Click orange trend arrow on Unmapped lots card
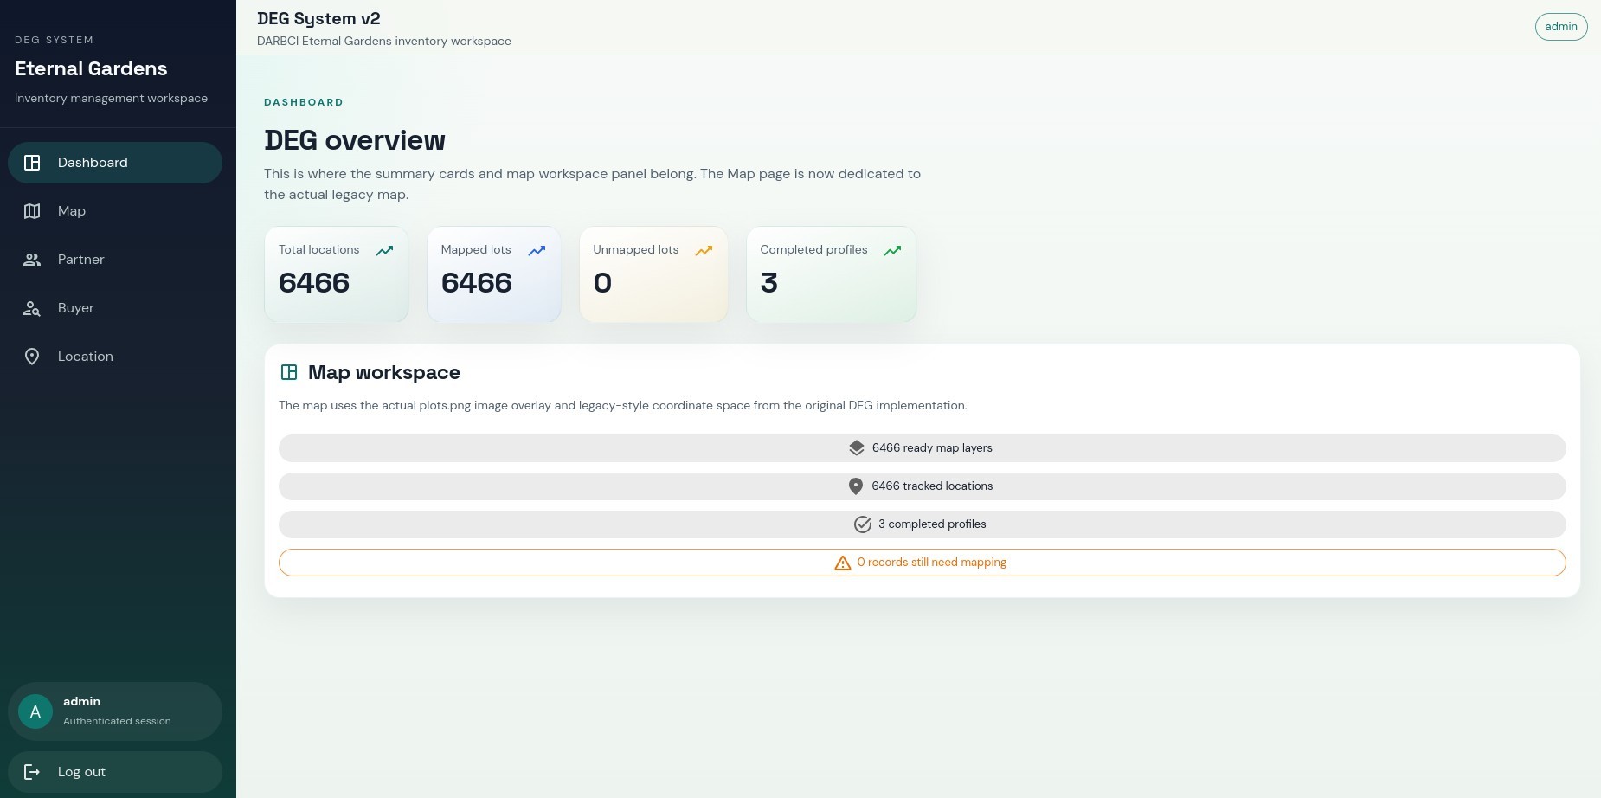 tap(704, 251)
